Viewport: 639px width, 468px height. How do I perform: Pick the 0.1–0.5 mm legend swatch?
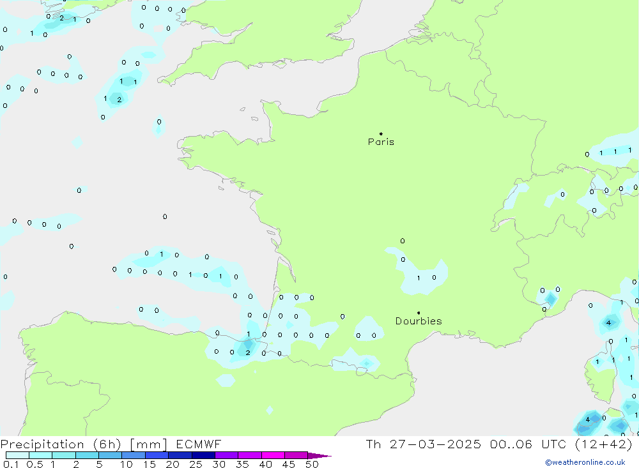coord(17,455)
